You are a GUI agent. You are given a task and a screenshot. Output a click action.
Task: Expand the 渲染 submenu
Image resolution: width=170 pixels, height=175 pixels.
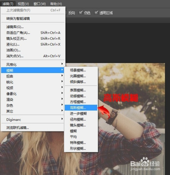click(33, 100)
